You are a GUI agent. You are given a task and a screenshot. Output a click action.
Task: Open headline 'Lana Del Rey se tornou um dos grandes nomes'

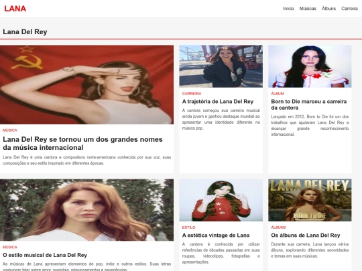(x=82, y=143)
